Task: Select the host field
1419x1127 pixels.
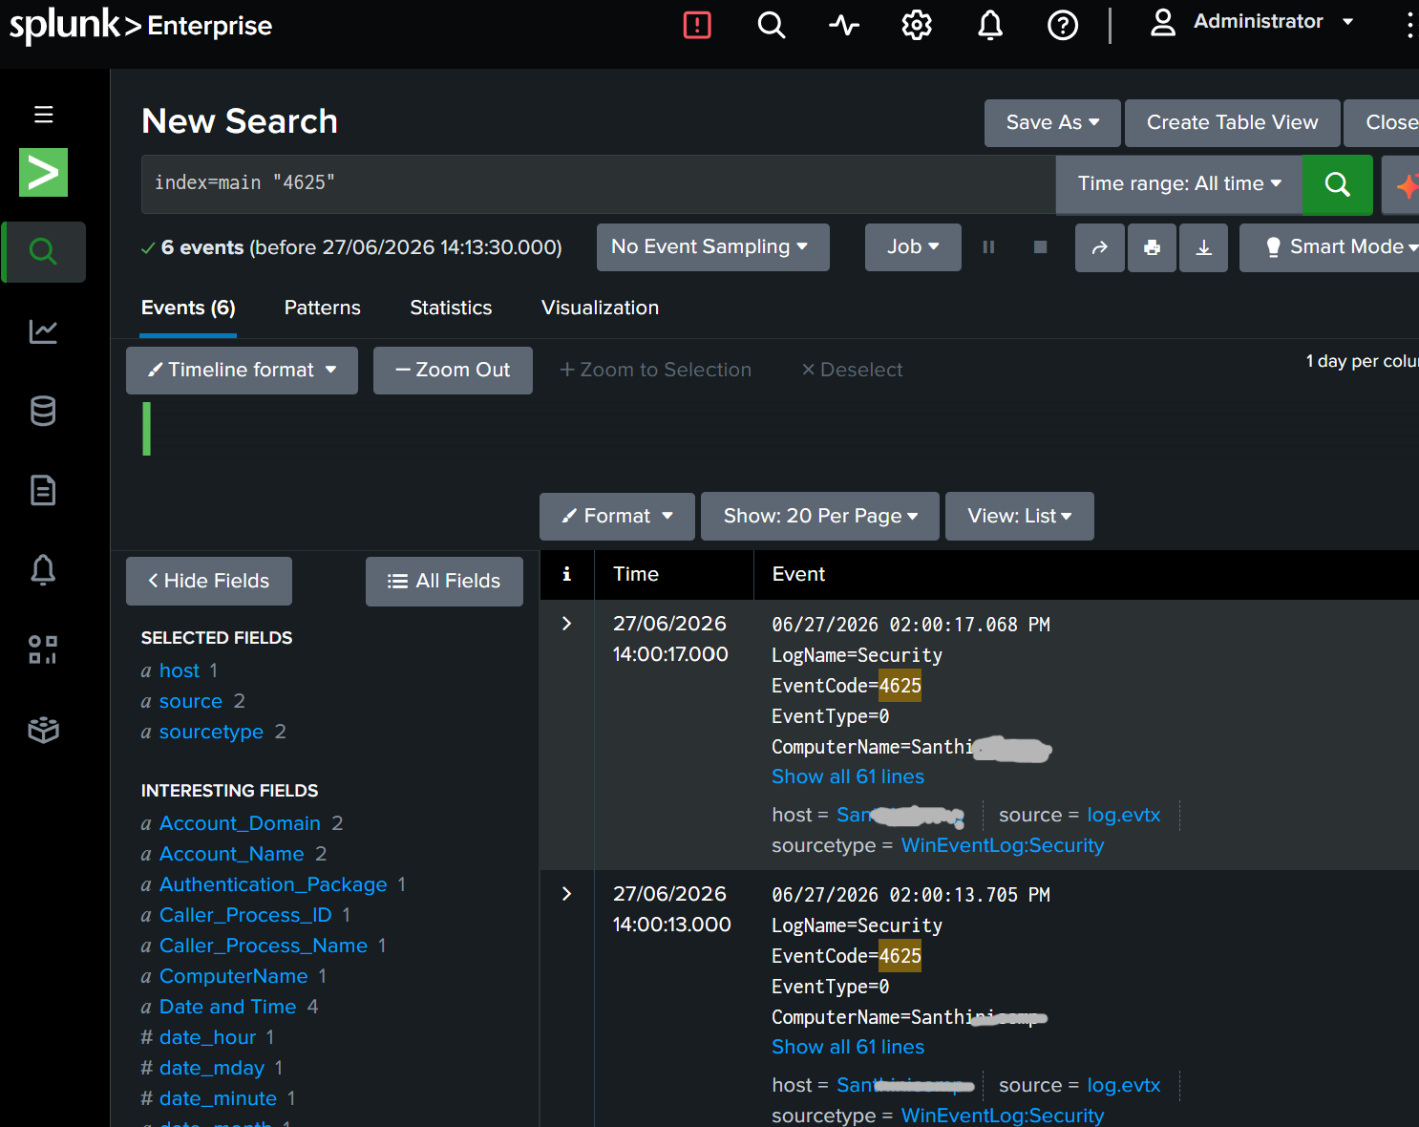Action: tap(180, 670)
